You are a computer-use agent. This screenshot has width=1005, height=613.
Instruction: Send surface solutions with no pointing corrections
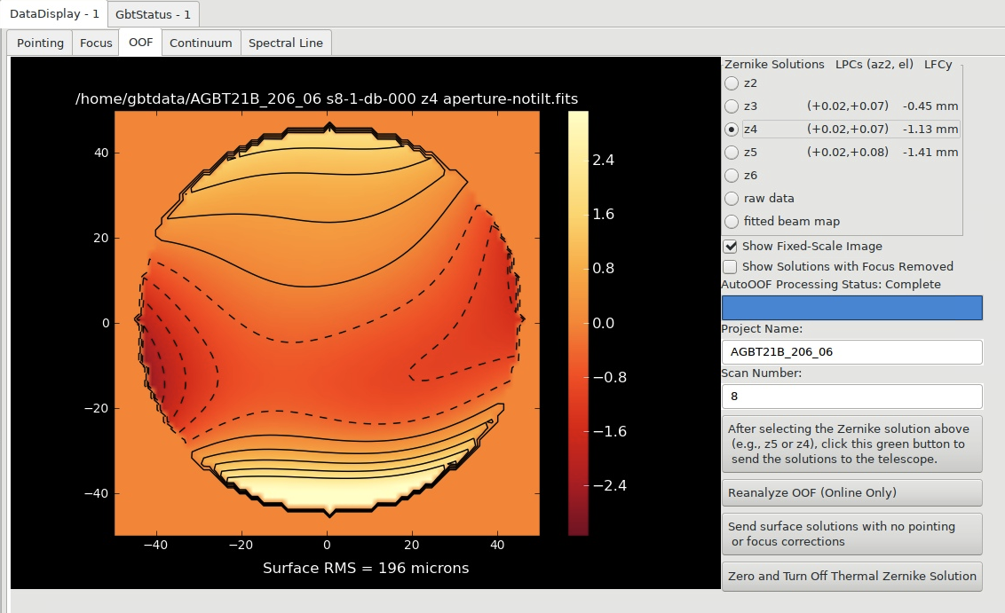tap(851, 533)
